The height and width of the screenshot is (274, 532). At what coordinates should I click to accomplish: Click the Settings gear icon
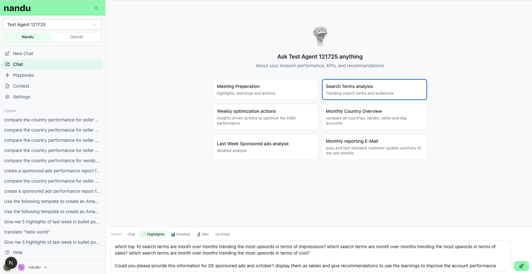tap(7, 97)
